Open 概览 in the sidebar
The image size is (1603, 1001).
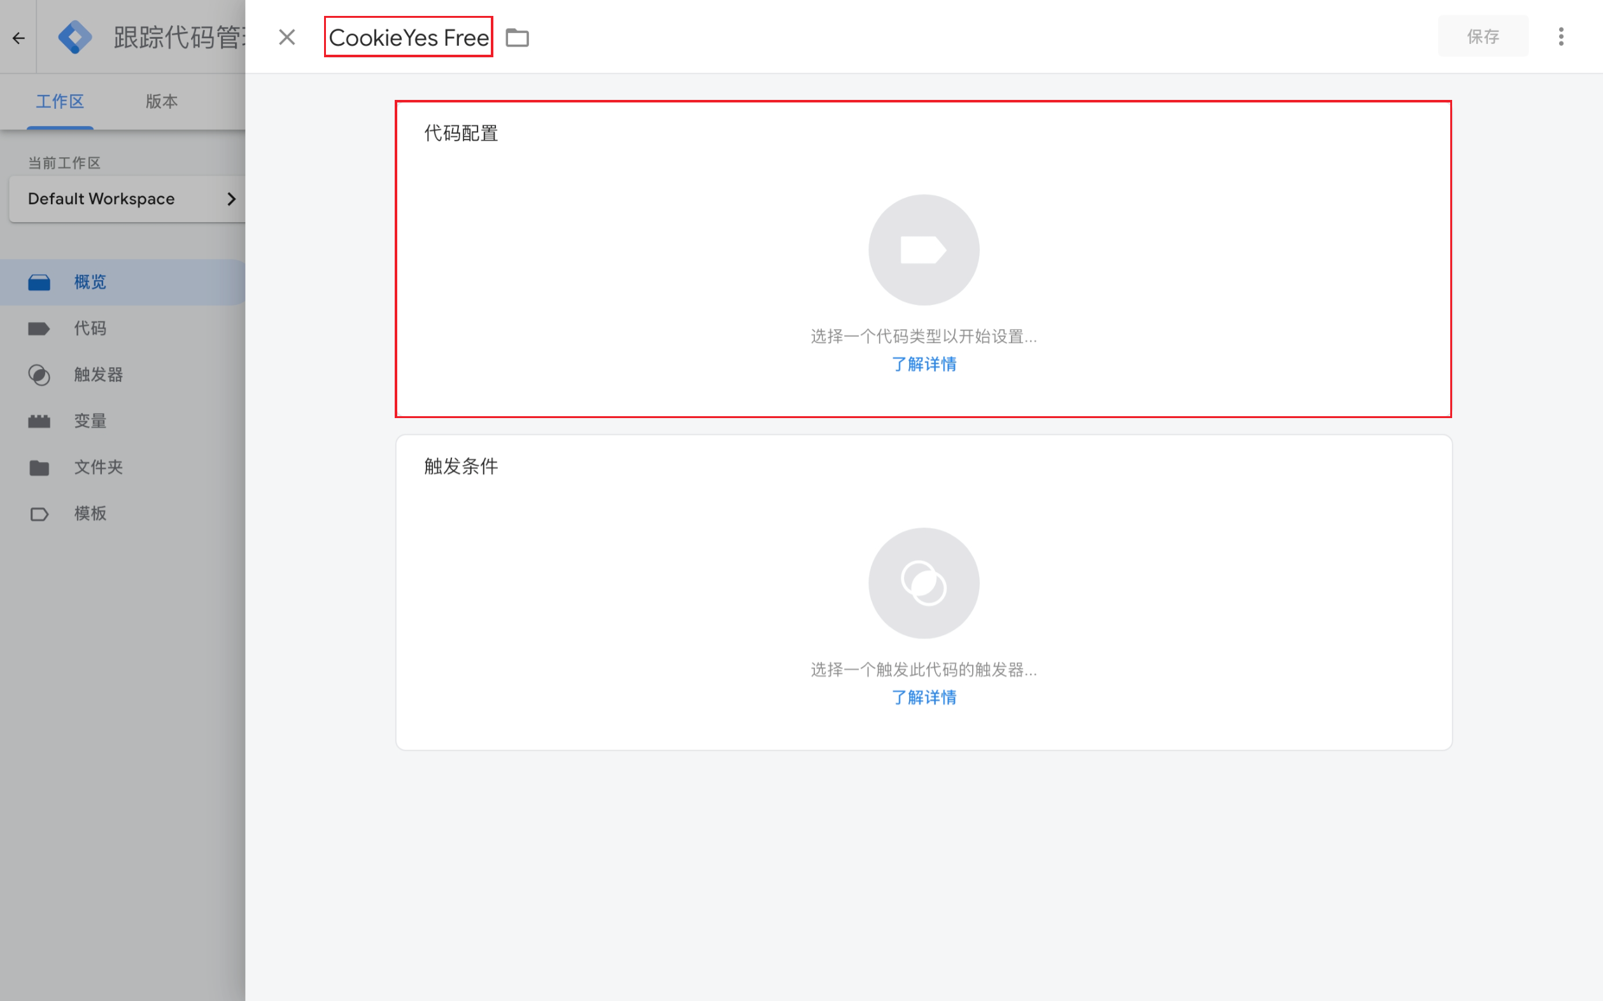[90, 282]
